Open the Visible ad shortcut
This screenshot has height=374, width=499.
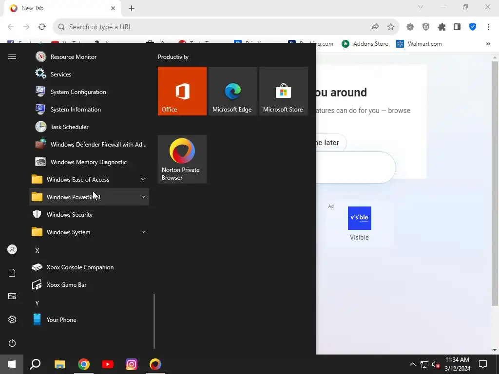click(359, 224)
